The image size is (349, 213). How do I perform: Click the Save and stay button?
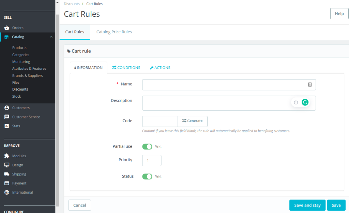(x=307, y=205)
